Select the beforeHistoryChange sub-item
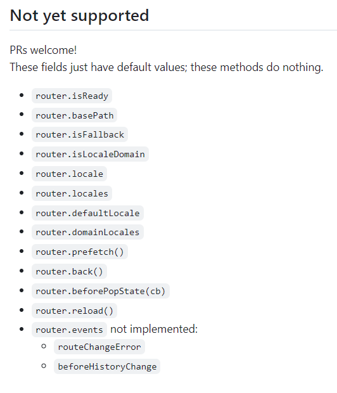Screen dimensions: 337x393 107,366
